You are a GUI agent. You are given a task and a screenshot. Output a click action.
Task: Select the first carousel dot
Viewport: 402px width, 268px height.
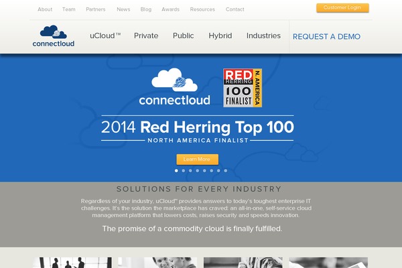pos(176,171)
